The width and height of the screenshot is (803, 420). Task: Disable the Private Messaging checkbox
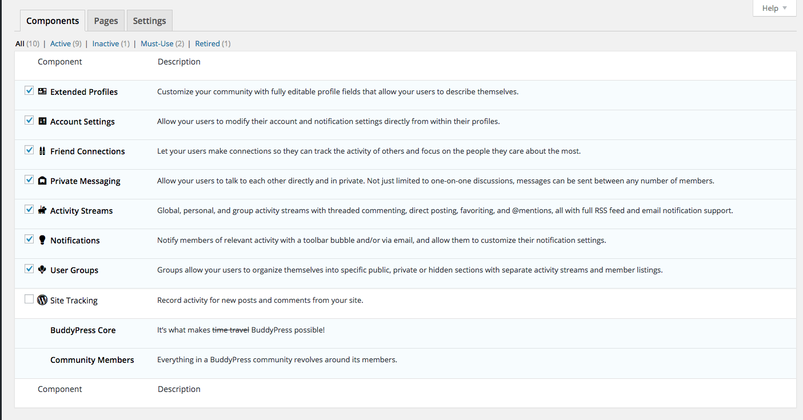click(29, 179)
